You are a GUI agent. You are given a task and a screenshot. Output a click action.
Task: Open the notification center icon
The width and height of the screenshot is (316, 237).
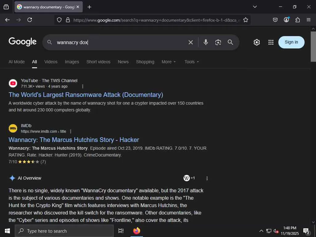pos(306,231)
